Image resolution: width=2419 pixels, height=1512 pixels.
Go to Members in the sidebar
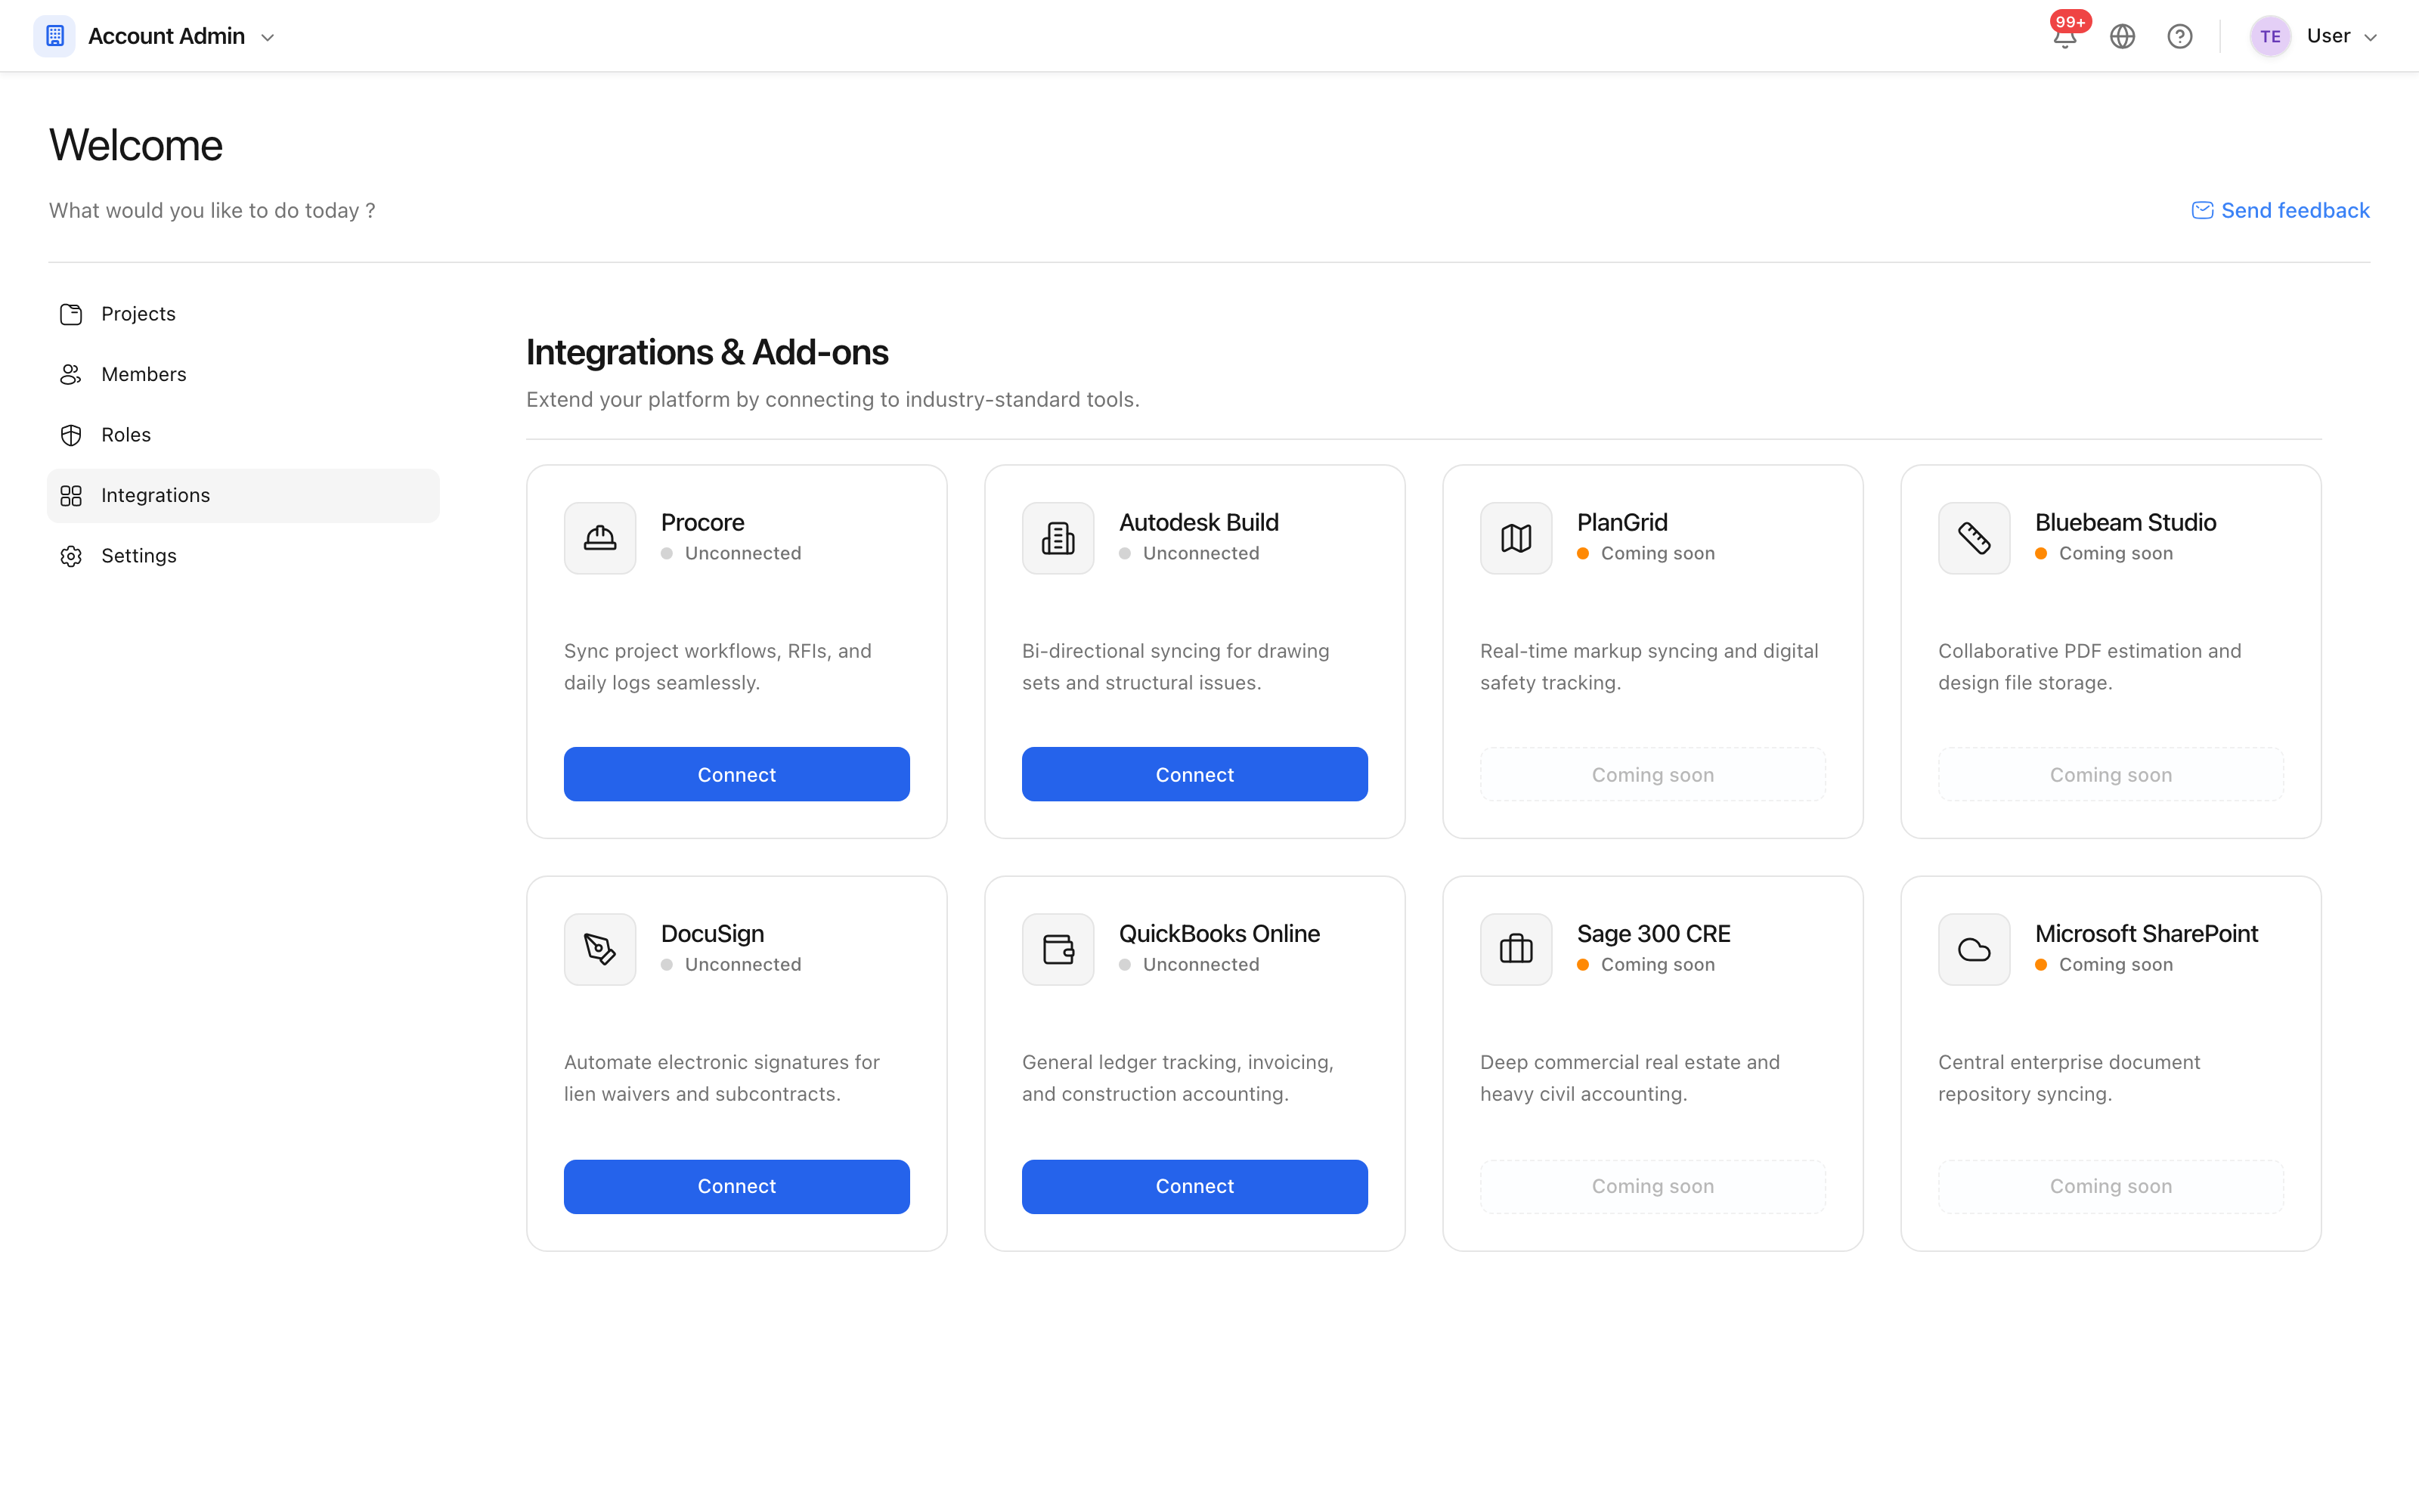[x=243, y=374]
